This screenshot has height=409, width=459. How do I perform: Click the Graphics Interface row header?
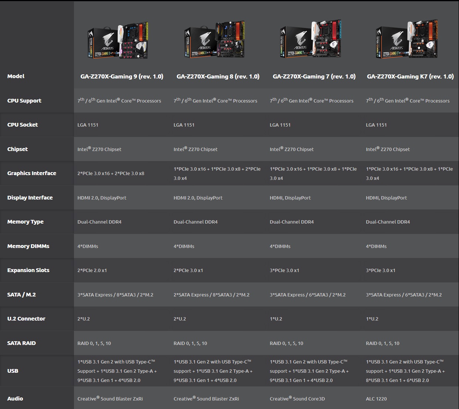32,173
